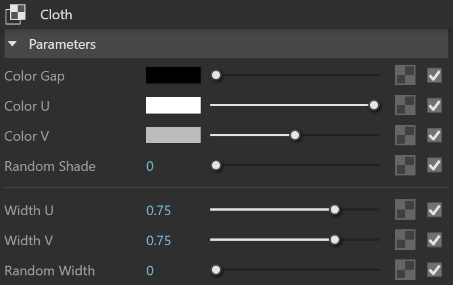Click the Width V value 0.75 field

[x=159, y=241]
